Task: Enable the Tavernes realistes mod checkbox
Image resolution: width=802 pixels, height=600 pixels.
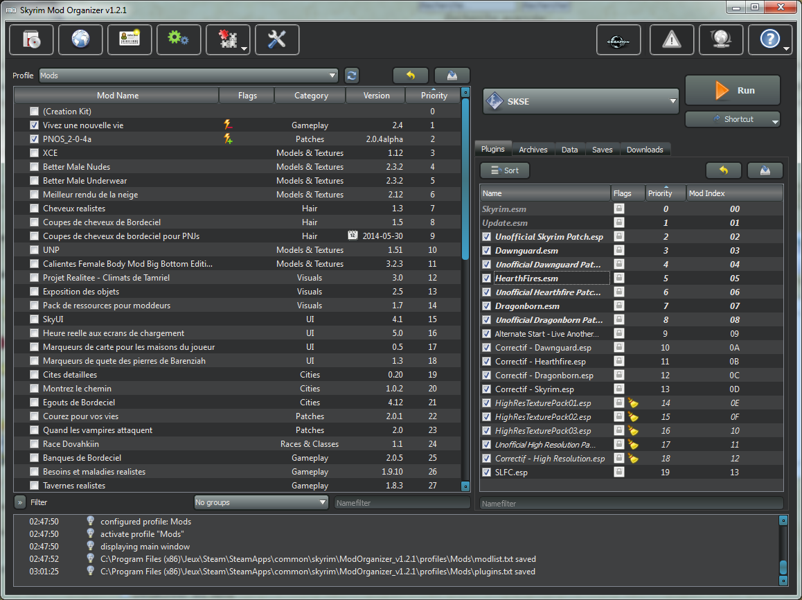Action: click(34, 486)
